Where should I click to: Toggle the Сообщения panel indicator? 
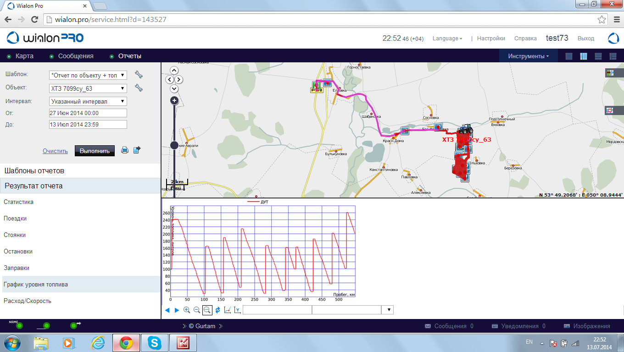click(x=51, y=56)
